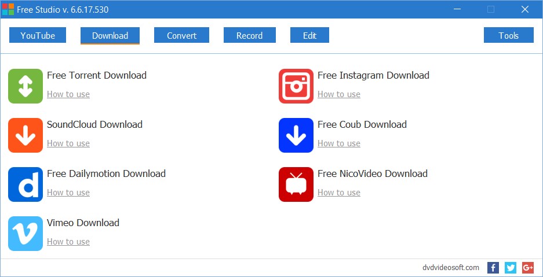The width and height of the screenshot is (543, 277).
Task: Switch to the YouTube tab
Action: [38, 35]
